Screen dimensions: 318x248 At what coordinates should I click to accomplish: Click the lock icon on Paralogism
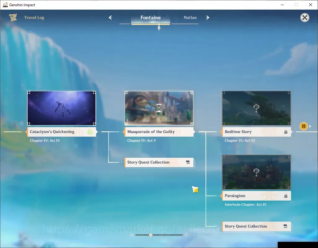point(286,196)
